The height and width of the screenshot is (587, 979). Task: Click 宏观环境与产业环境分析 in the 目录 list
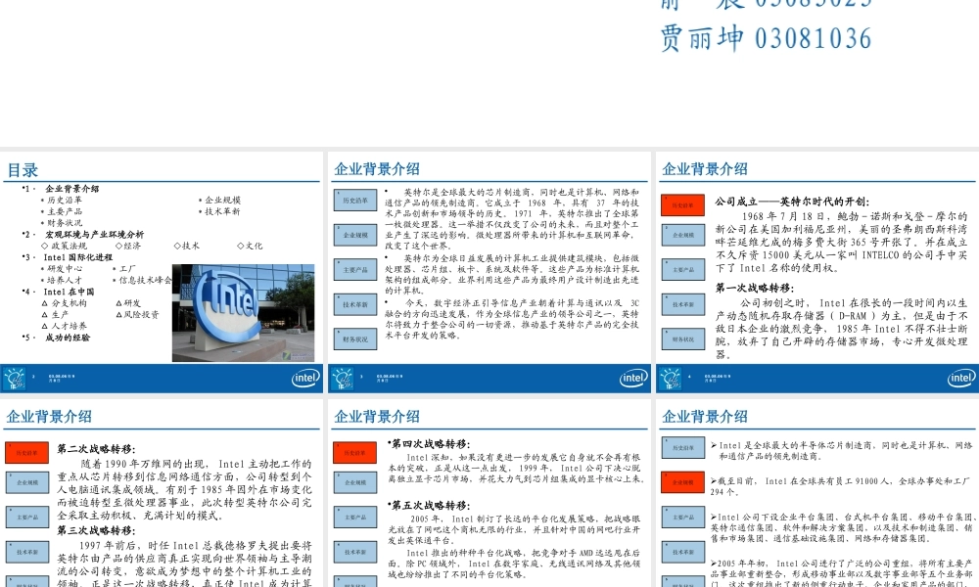(x=94, y=235)
